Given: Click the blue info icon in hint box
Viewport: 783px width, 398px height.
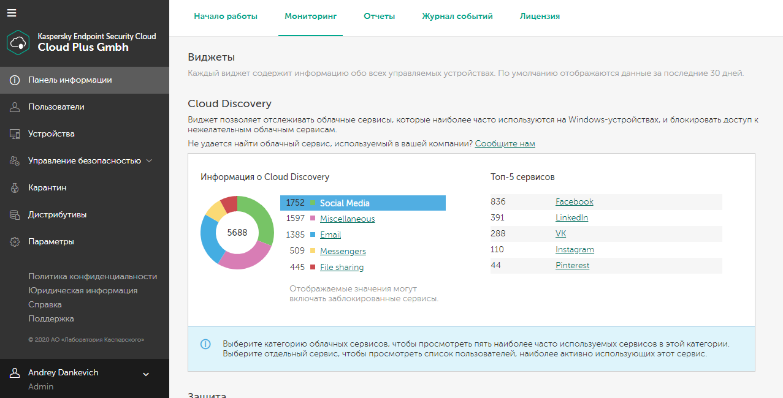Looking at the screenshot, I should [205, 344].
